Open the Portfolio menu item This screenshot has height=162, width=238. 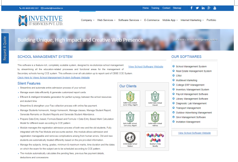(211, 20)
